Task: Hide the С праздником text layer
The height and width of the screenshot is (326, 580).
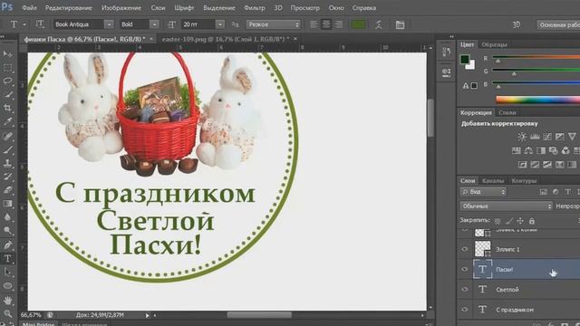Action: click(x=465, y=310)
